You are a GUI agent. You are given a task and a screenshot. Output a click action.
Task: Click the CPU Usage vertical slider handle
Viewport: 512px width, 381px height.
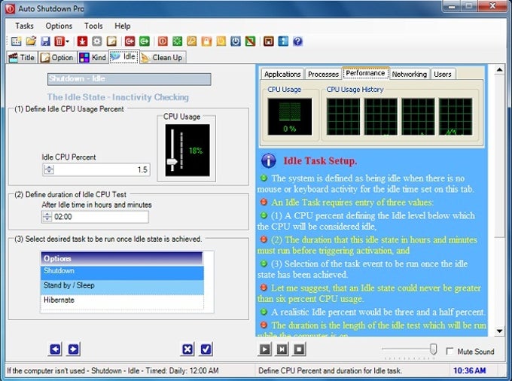(x=172, y=162)
